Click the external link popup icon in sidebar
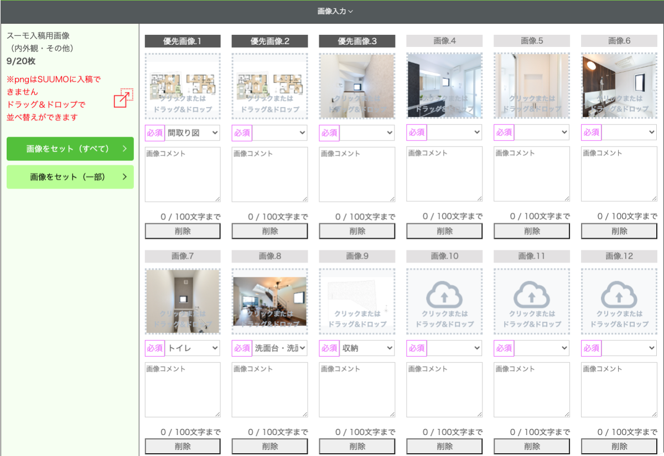The width and height of the screenshot is (664, 456). point(123,98)
